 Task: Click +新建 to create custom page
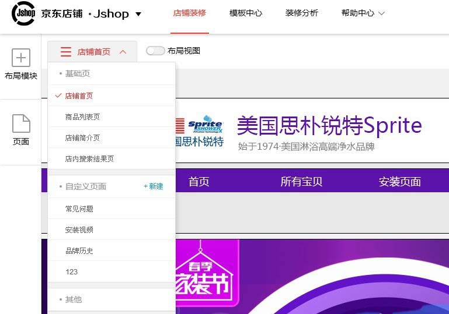[x=153, y=186]
